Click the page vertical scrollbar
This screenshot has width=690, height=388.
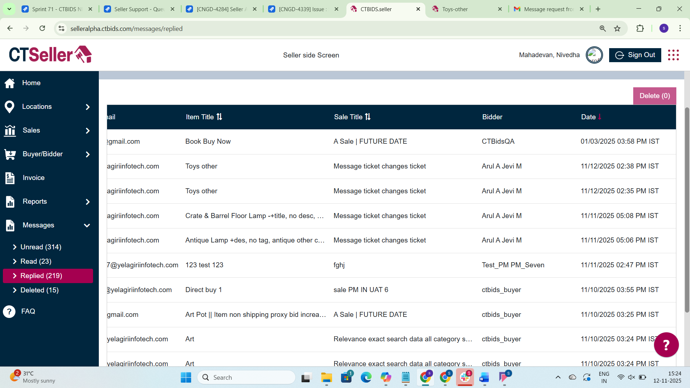pos(687,208)
